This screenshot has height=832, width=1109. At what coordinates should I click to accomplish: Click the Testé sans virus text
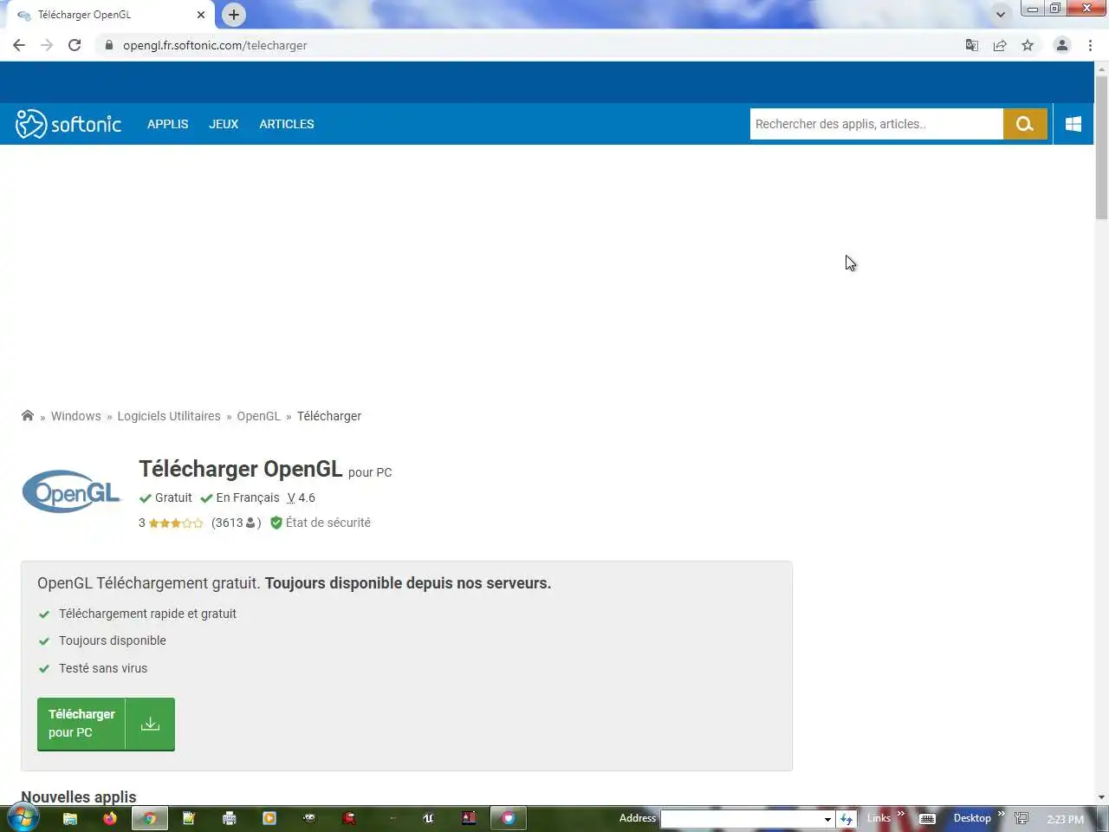click(103, 668)
